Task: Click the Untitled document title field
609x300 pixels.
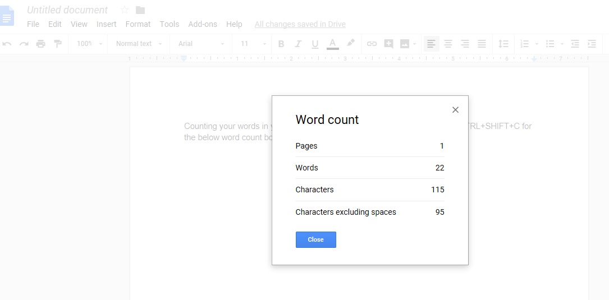Action: tap(67, 10)
